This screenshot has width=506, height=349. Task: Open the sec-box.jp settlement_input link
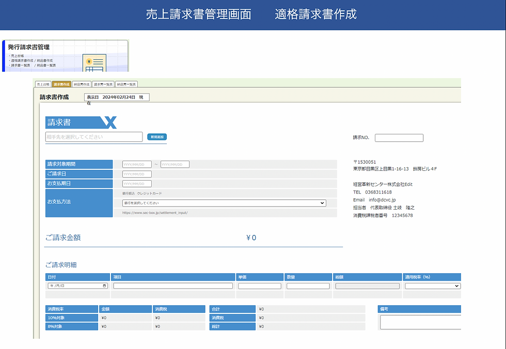(155, 213)
